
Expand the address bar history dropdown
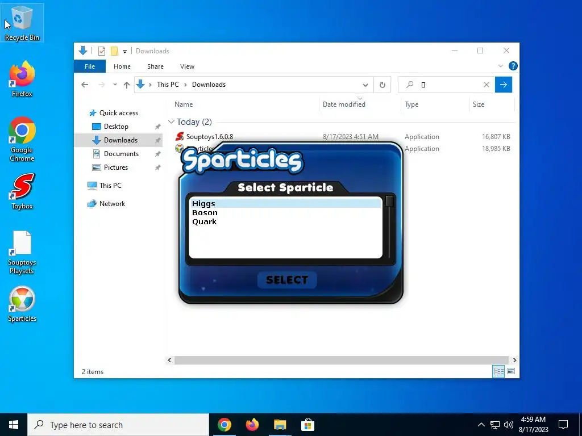tap(365, 85)
